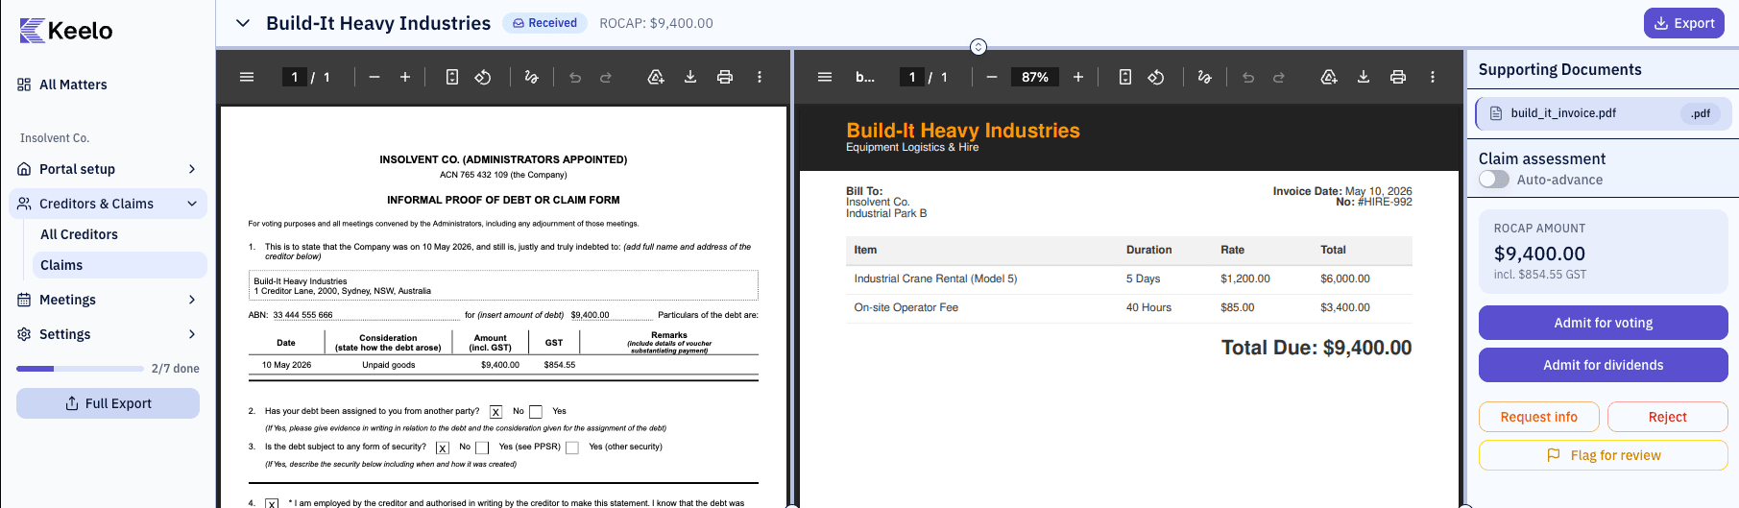Click Admit for dividends
Viewport: 1739px width, 508px height.
pos(1603,365)
